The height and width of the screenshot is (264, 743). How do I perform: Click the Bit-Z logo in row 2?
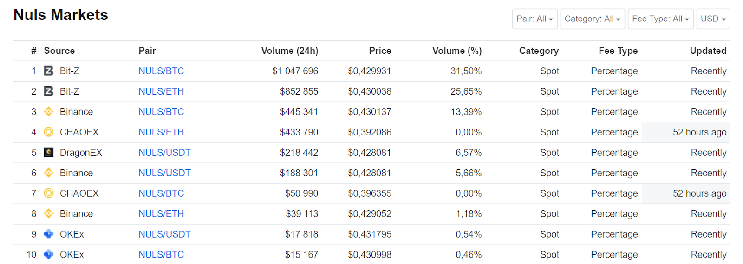(48, 91)
